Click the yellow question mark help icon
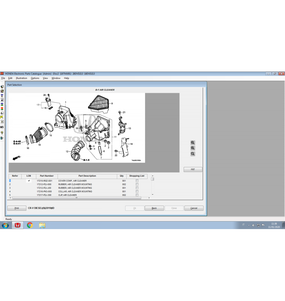Screen dimensions: 285x301 pos(2,133)
